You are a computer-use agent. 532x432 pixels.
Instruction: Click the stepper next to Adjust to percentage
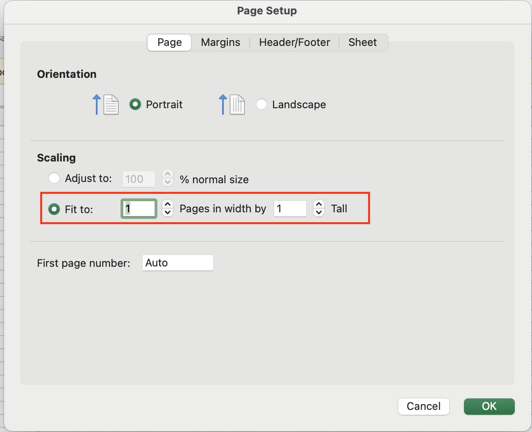(x=167, y=179)
